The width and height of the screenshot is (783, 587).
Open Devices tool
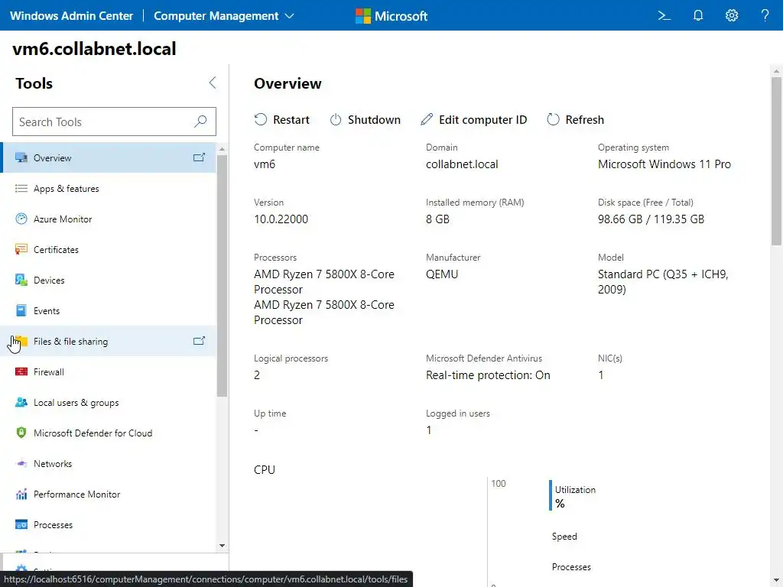click(x=109, y=280)
